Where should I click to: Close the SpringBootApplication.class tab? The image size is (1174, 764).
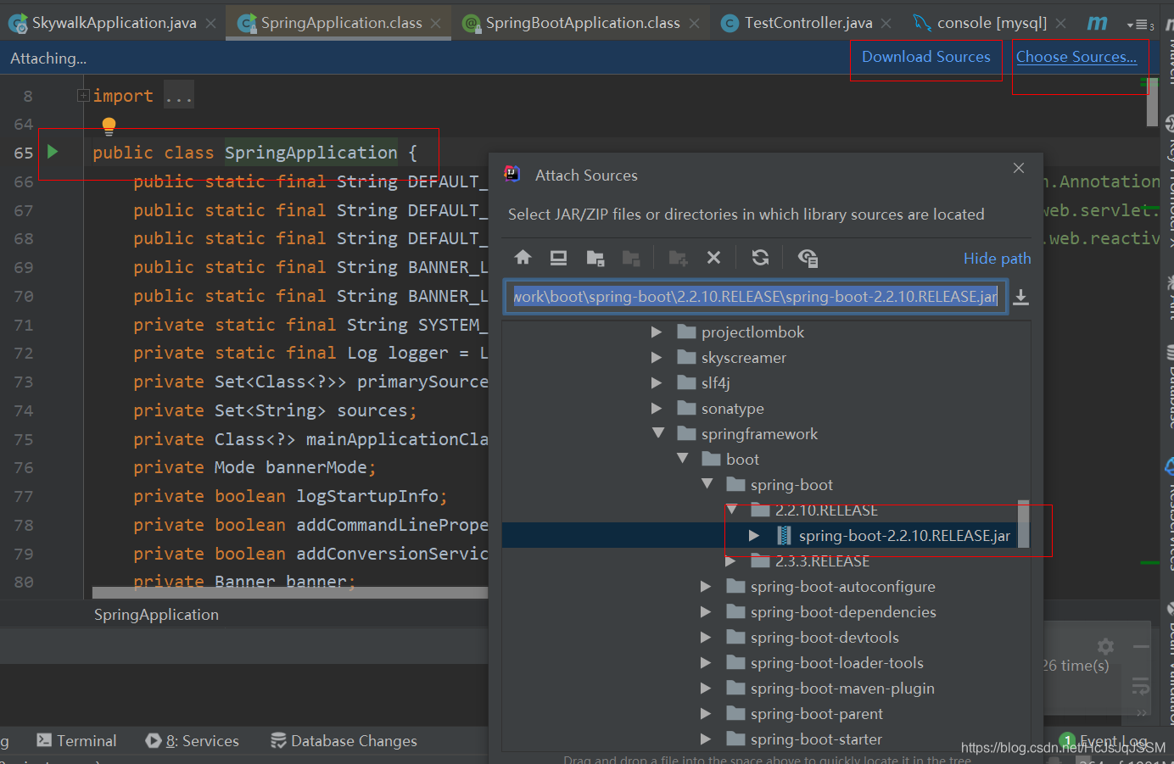coord(695,23)
